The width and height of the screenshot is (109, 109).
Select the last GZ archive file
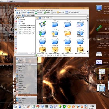[x=80, y=50]
